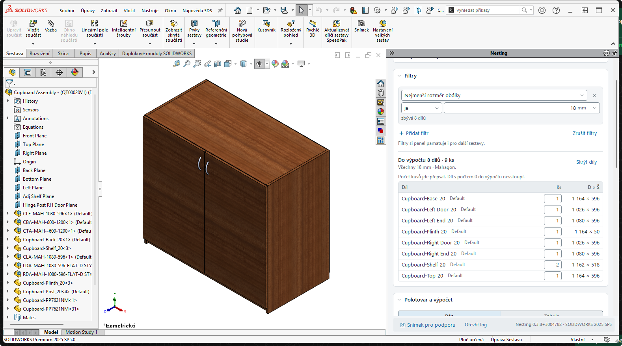Open the DisplayManager color ball tab
622x346 pixels.
click(x=75, y=72)
